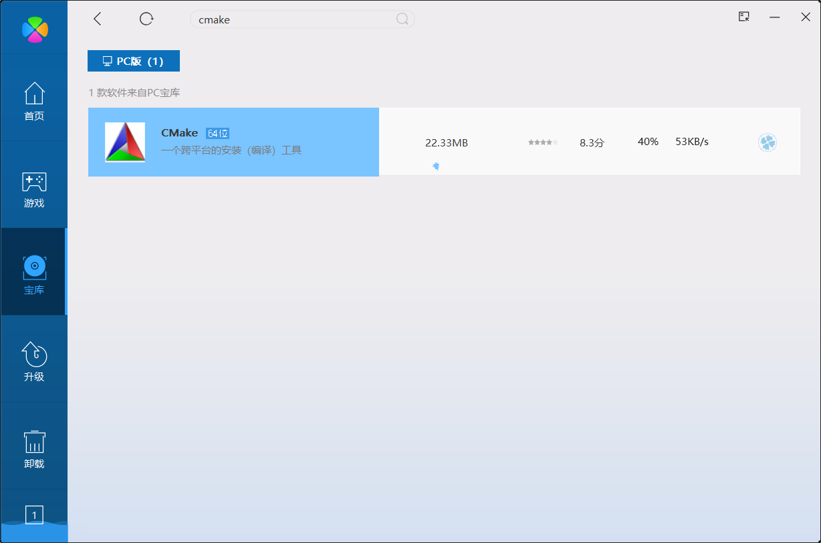Open the 首页 home section
The height and width of the screenshot is (543, 821).
pyautogui.click(x=33, y=100)
